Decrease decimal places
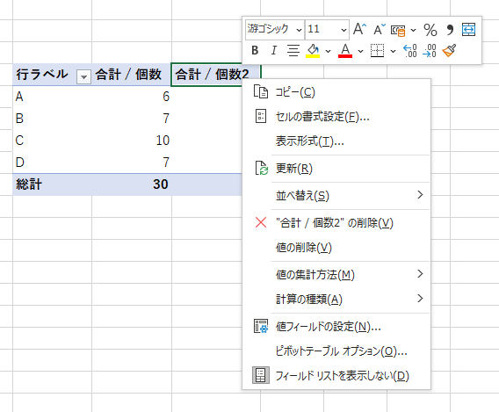 (430, 50)
